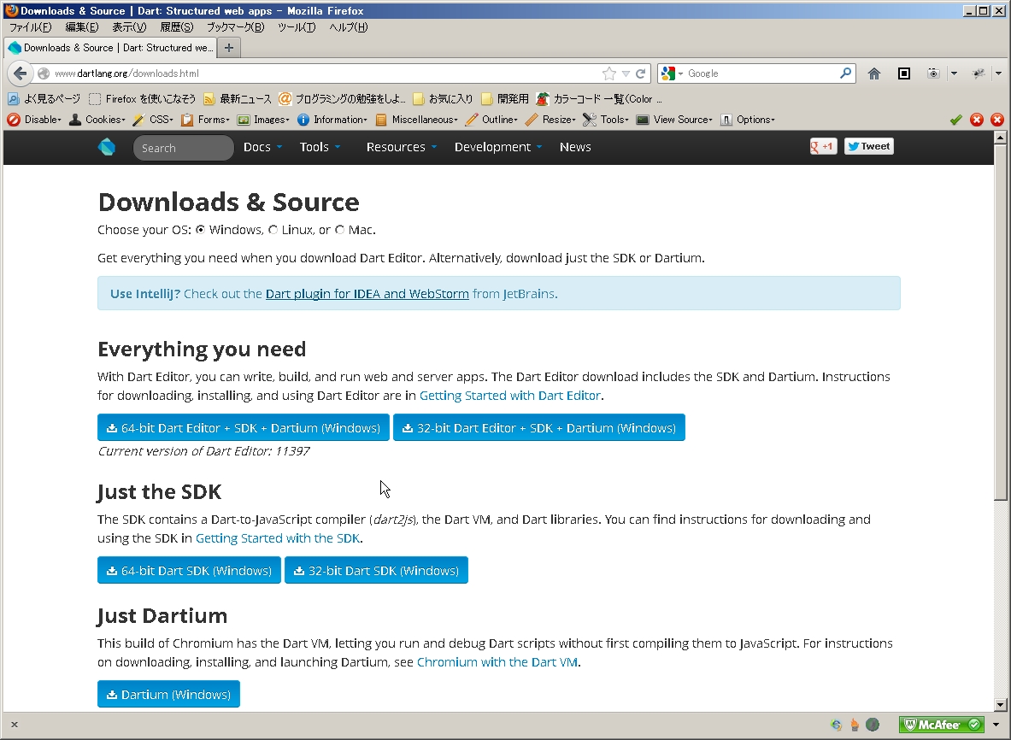This screenshot has width=1011, height=740.
Task: Open the 表示(V) menu
Action: click(x=129, y=27)
